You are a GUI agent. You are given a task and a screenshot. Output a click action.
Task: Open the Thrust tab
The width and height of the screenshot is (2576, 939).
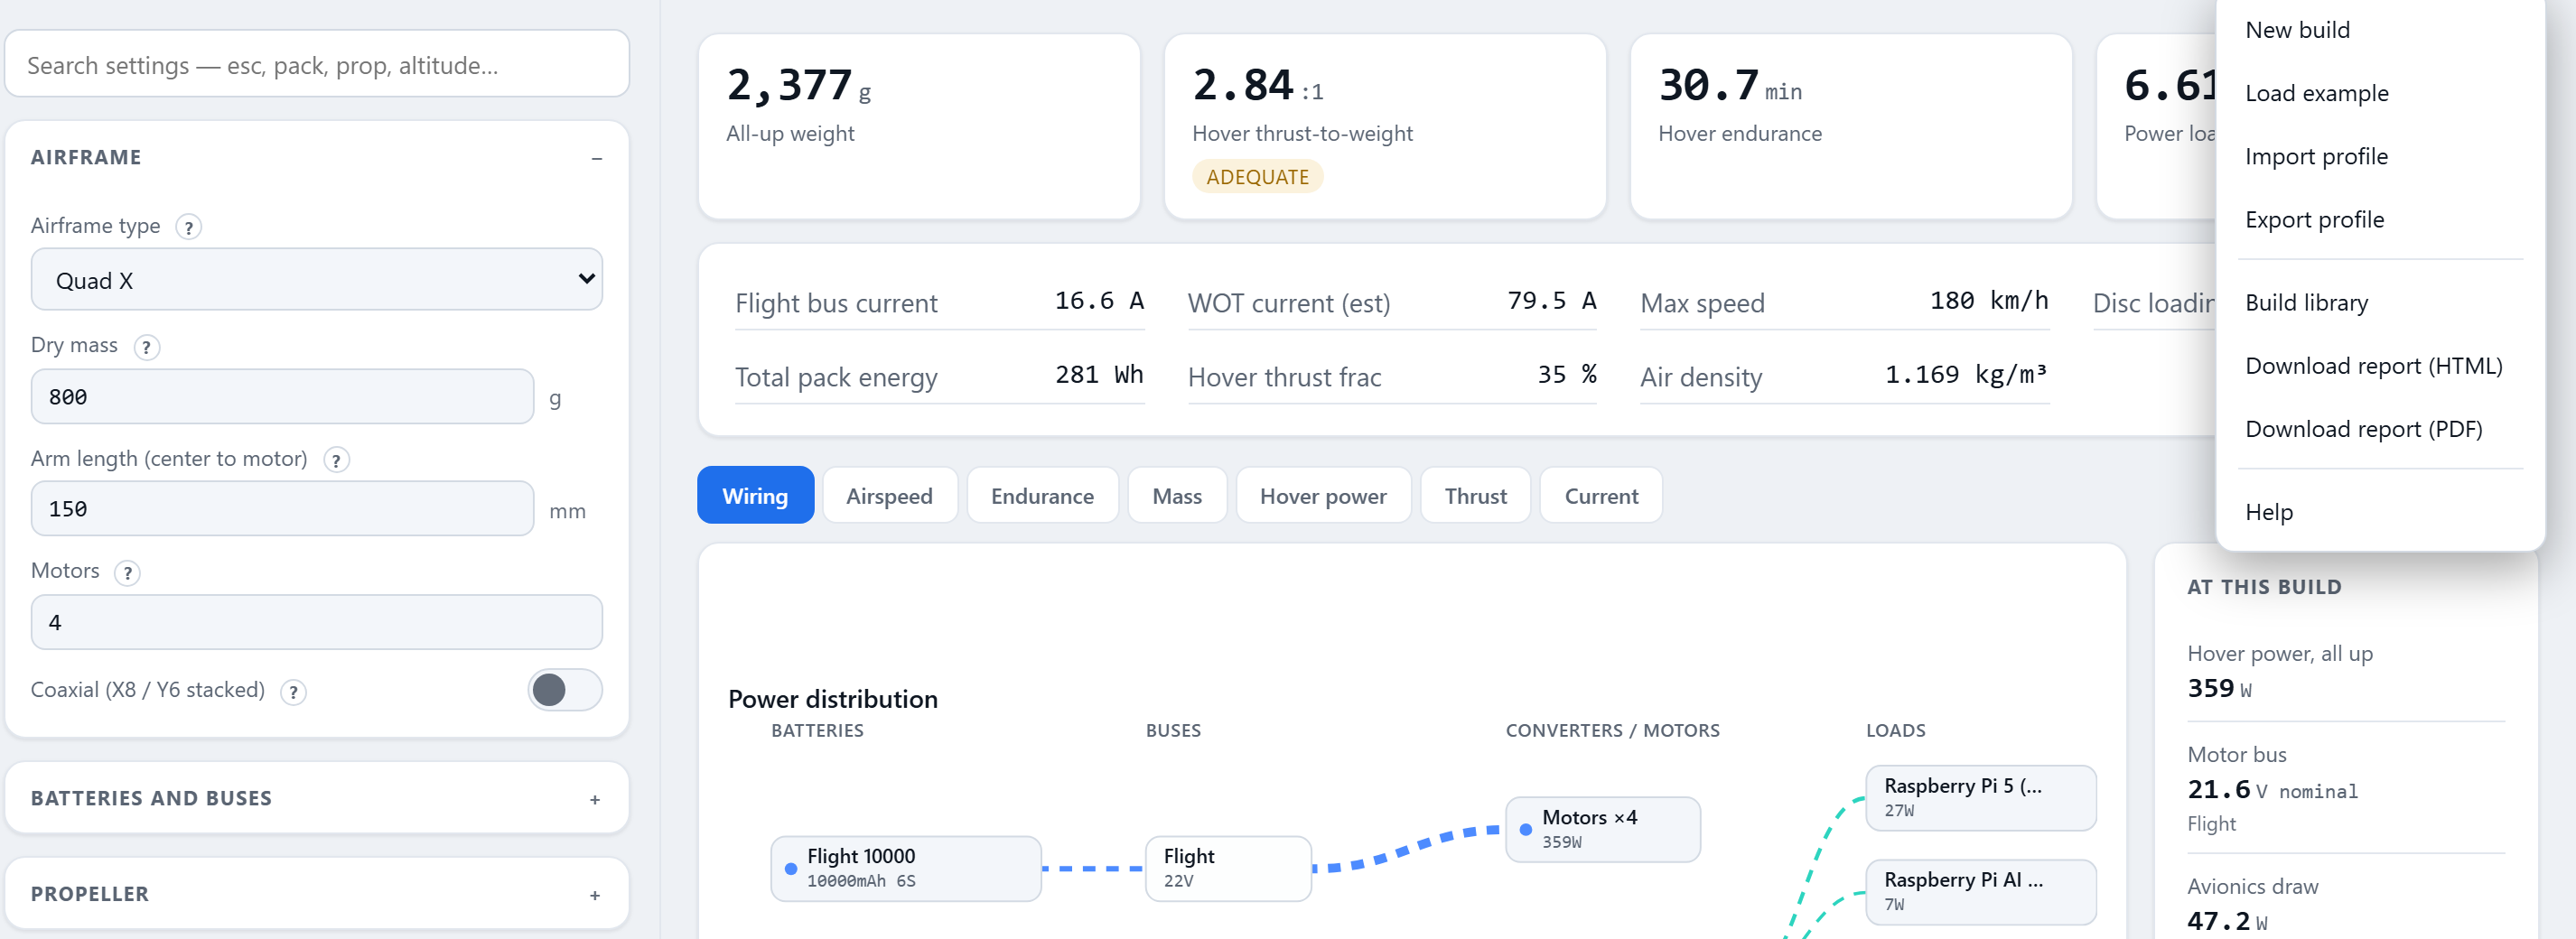(x=1475, y=495)
